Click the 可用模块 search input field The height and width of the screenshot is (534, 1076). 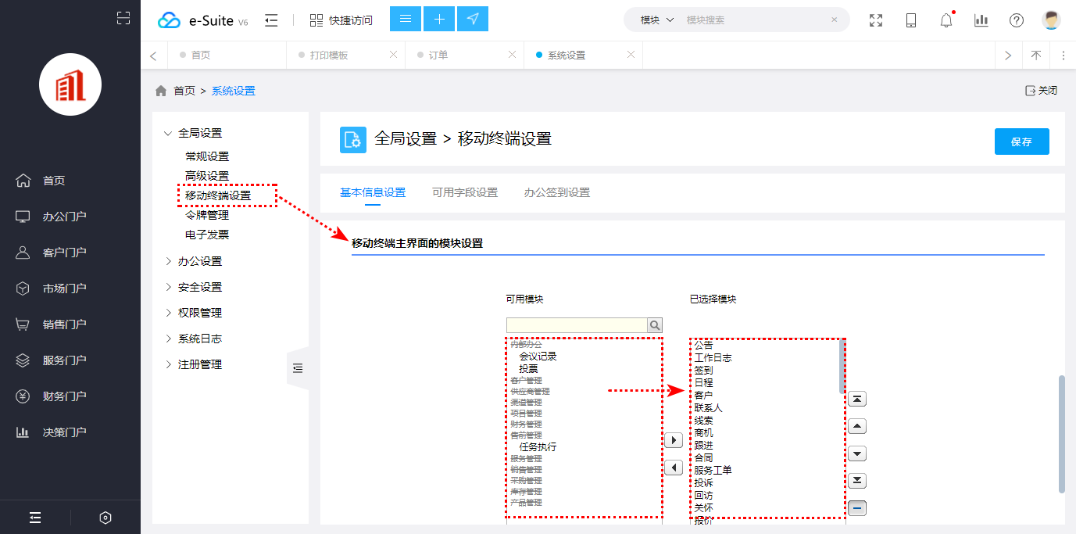click(x=578, y=324)
